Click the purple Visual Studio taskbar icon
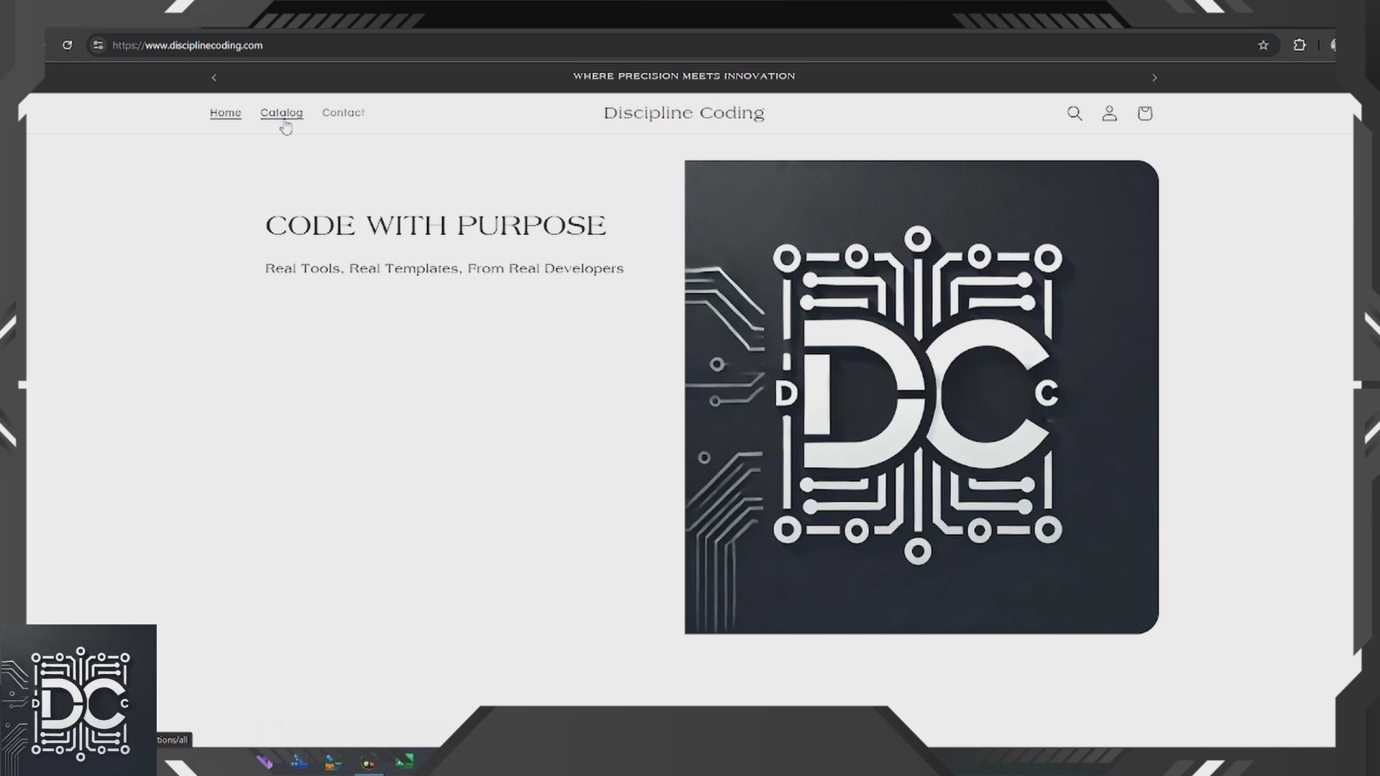 coord(264,762)
